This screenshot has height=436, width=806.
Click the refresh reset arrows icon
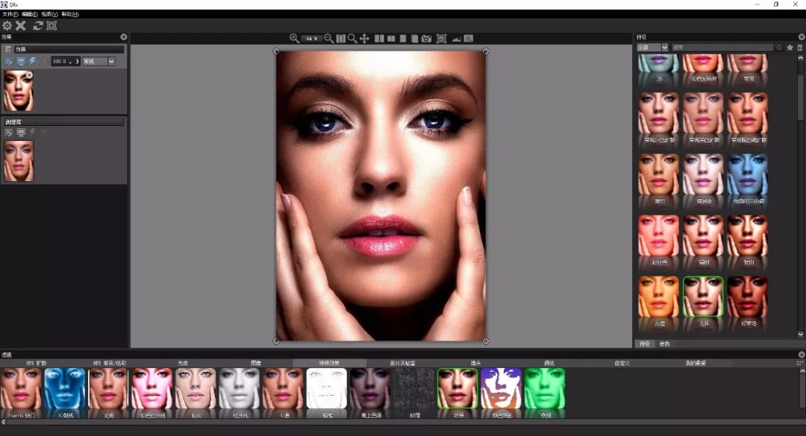(37, 25)
